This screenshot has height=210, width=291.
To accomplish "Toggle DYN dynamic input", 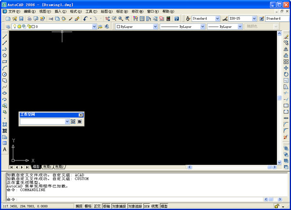I will click(147, 206).
